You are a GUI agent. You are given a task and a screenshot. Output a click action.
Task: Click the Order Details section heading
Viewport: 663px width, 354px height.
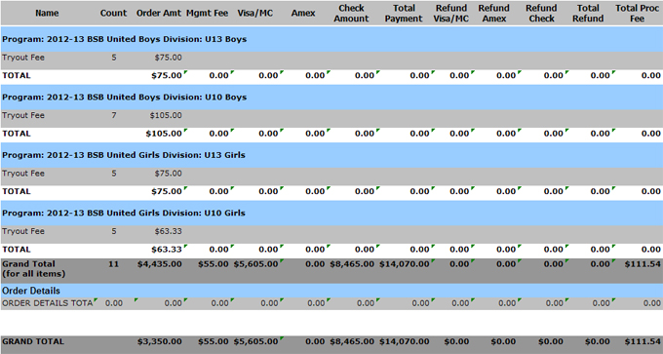(x=31, y=291)
